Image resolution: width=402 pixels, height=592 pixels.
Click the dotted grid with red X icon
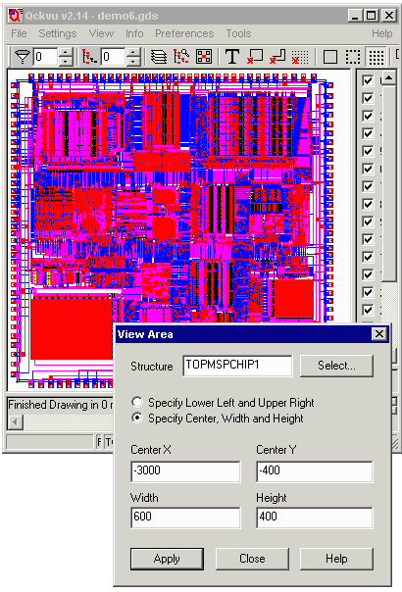[x=300, y=57]
